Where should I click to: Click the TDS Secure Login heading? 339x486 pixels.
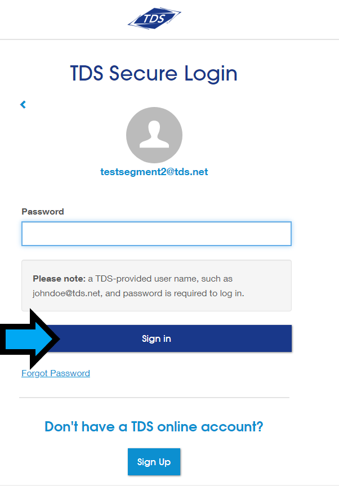(x=154, y=73)
